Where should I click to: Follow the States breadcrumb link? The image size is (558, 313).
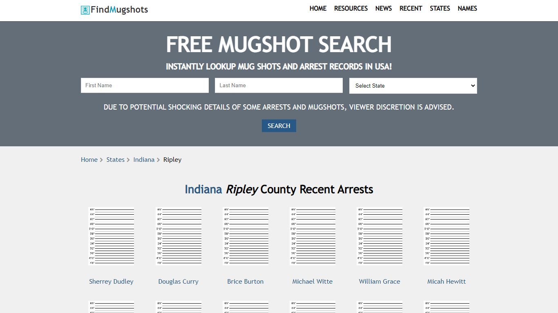pyautogui.click(x=115, y=160)
